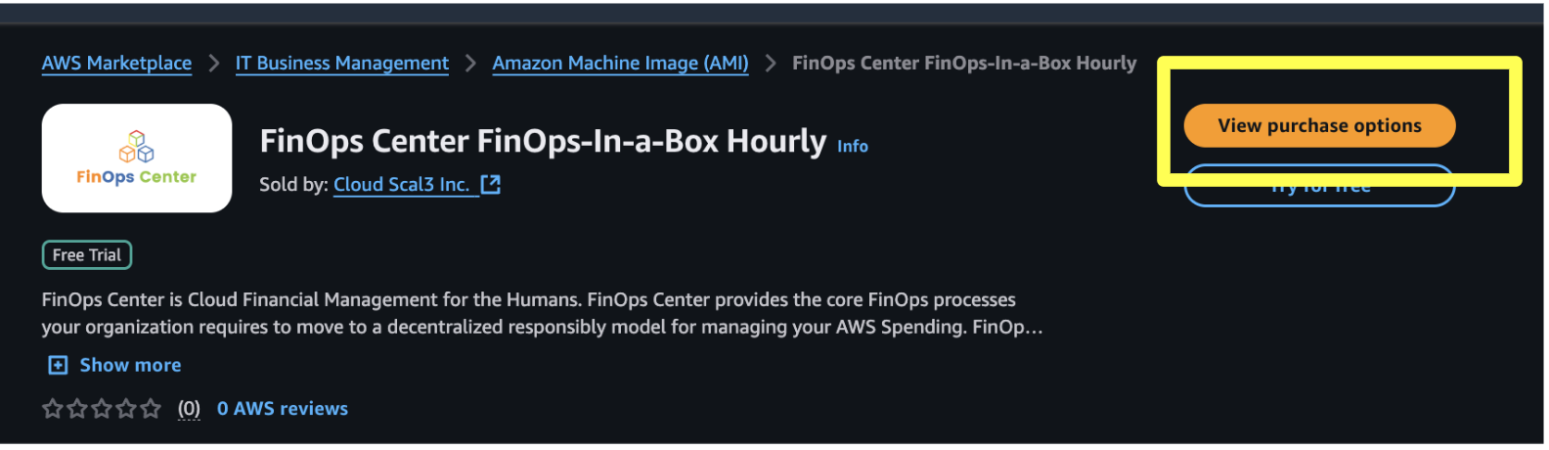The image size is (1549, 450).
Task: Click the first rating star
Action: coord(53,409)
